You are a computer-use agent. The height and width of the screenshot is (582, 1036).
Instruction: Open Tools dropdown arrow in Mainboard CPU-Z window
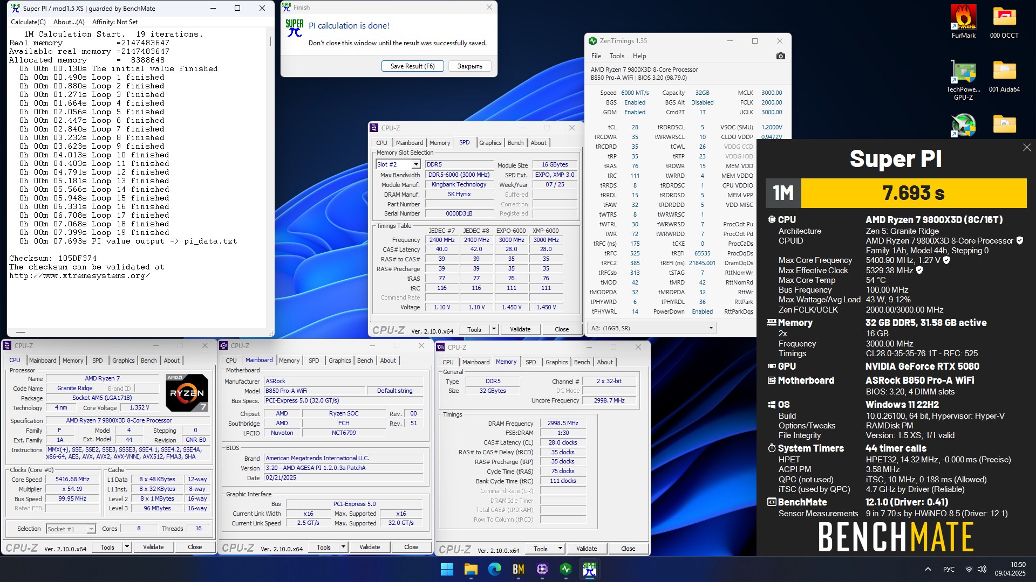[x=343, y=547]
